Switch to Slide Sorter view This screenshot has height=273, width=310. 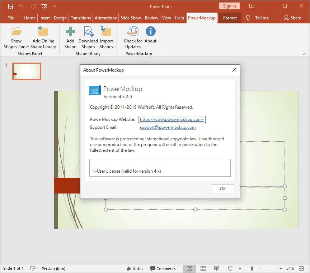[203, 268]
